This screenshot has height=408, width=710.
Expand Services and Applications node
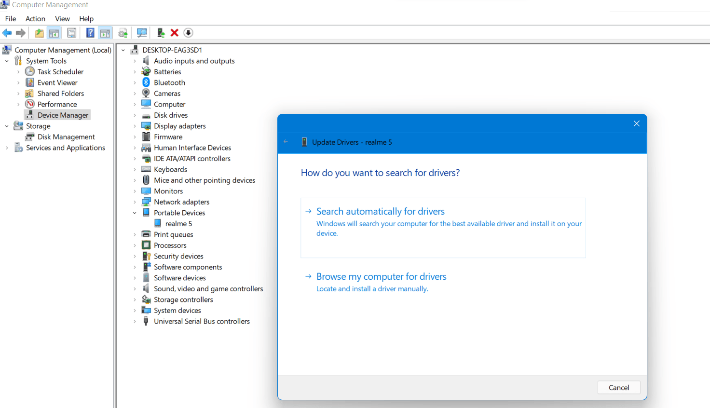click(7, 148)
